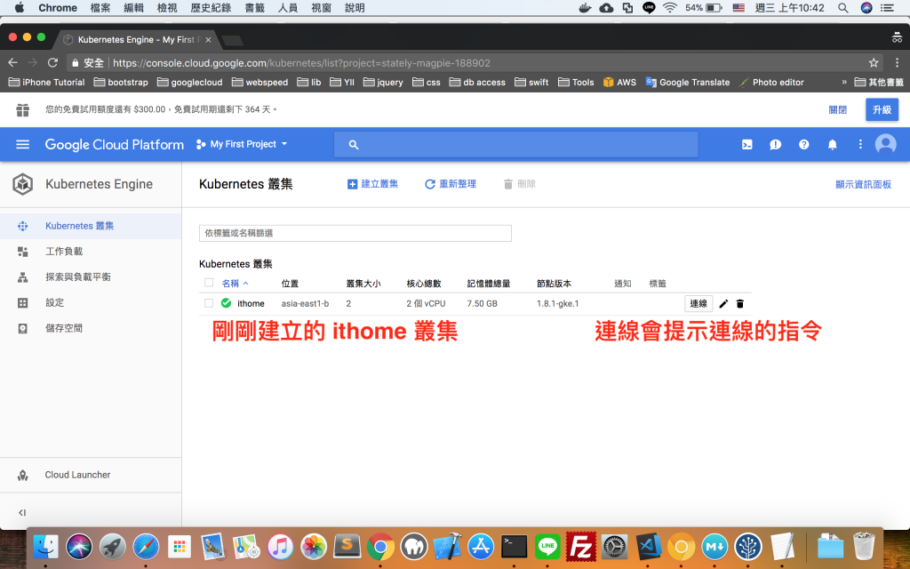Open the hamburger navigation menu
The height and width of the screenshot is (569, 910).
tap(22, 144)
